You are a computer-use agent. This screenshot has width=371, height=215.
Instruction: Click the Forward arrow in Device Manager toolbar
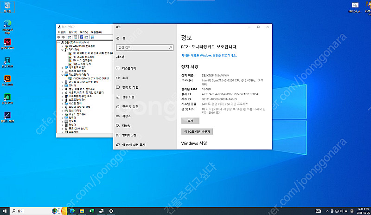point(63,37)
